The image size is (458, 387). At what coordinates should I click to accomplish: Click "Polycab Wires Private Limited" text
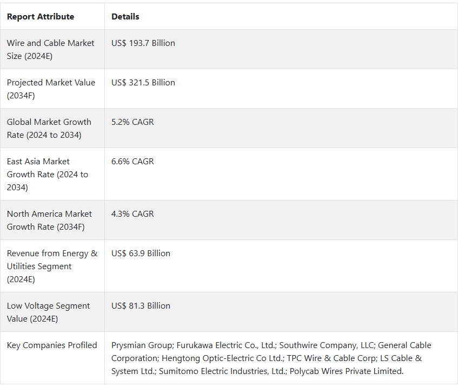coord(346,371)
